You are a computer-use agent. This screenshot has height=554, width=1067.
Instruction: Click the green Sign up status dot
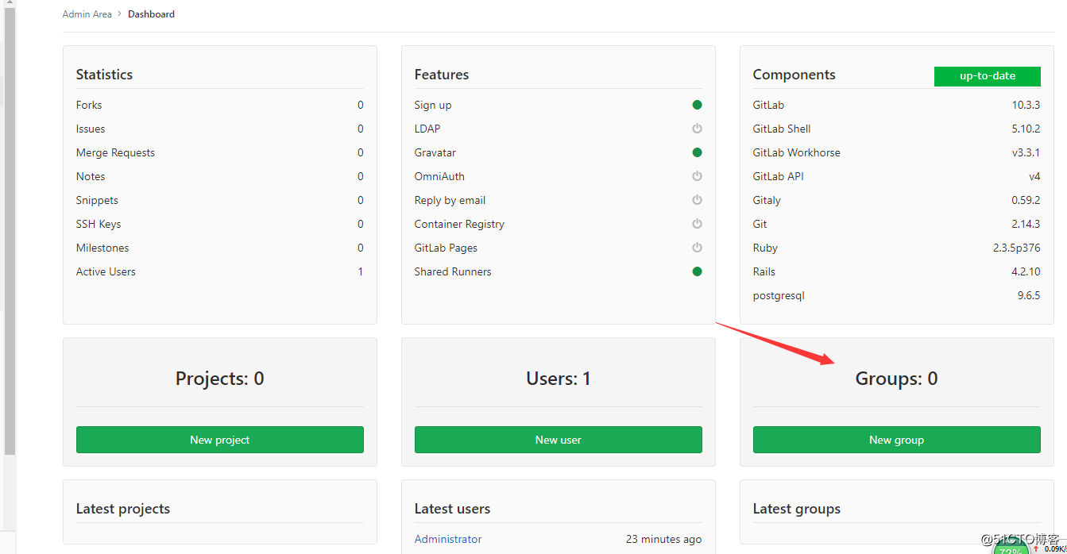pos(697,105)
